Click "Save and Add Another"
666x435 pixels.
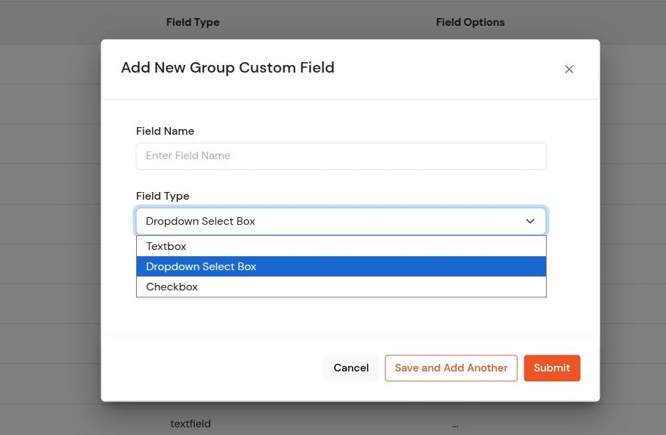[451, 368]
